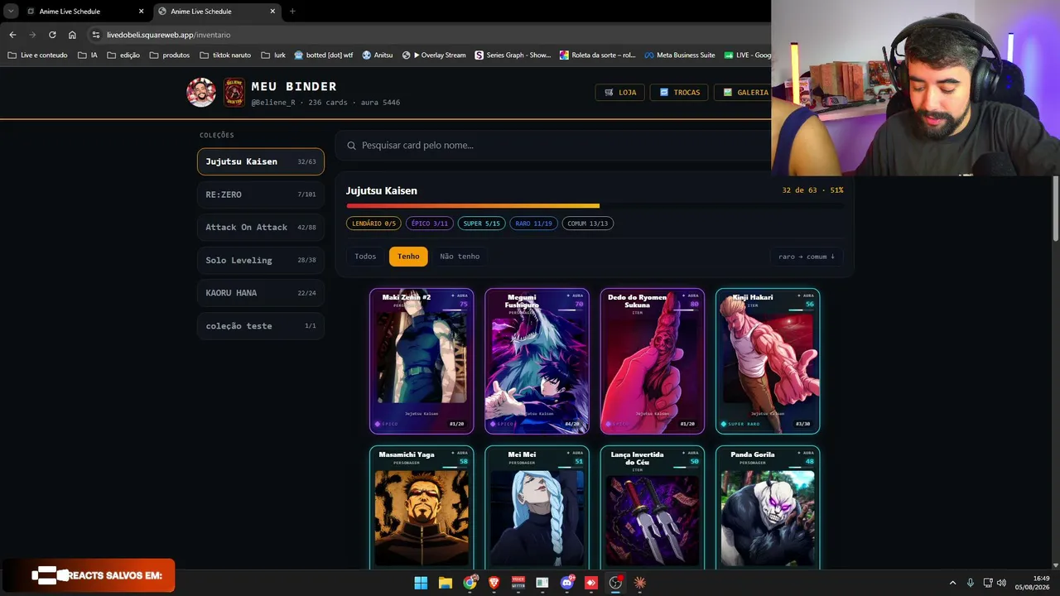This screenshot has width=1060, height=596.
Task: Open File Explorer from the taskbar
Action: 446,583
